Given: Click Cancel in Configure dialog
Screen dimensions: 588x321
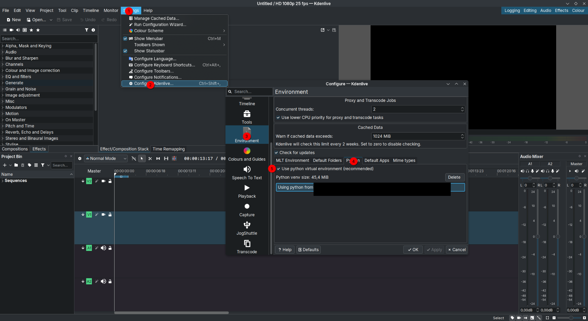Looking at the screenshot, I should click(457, 250).
